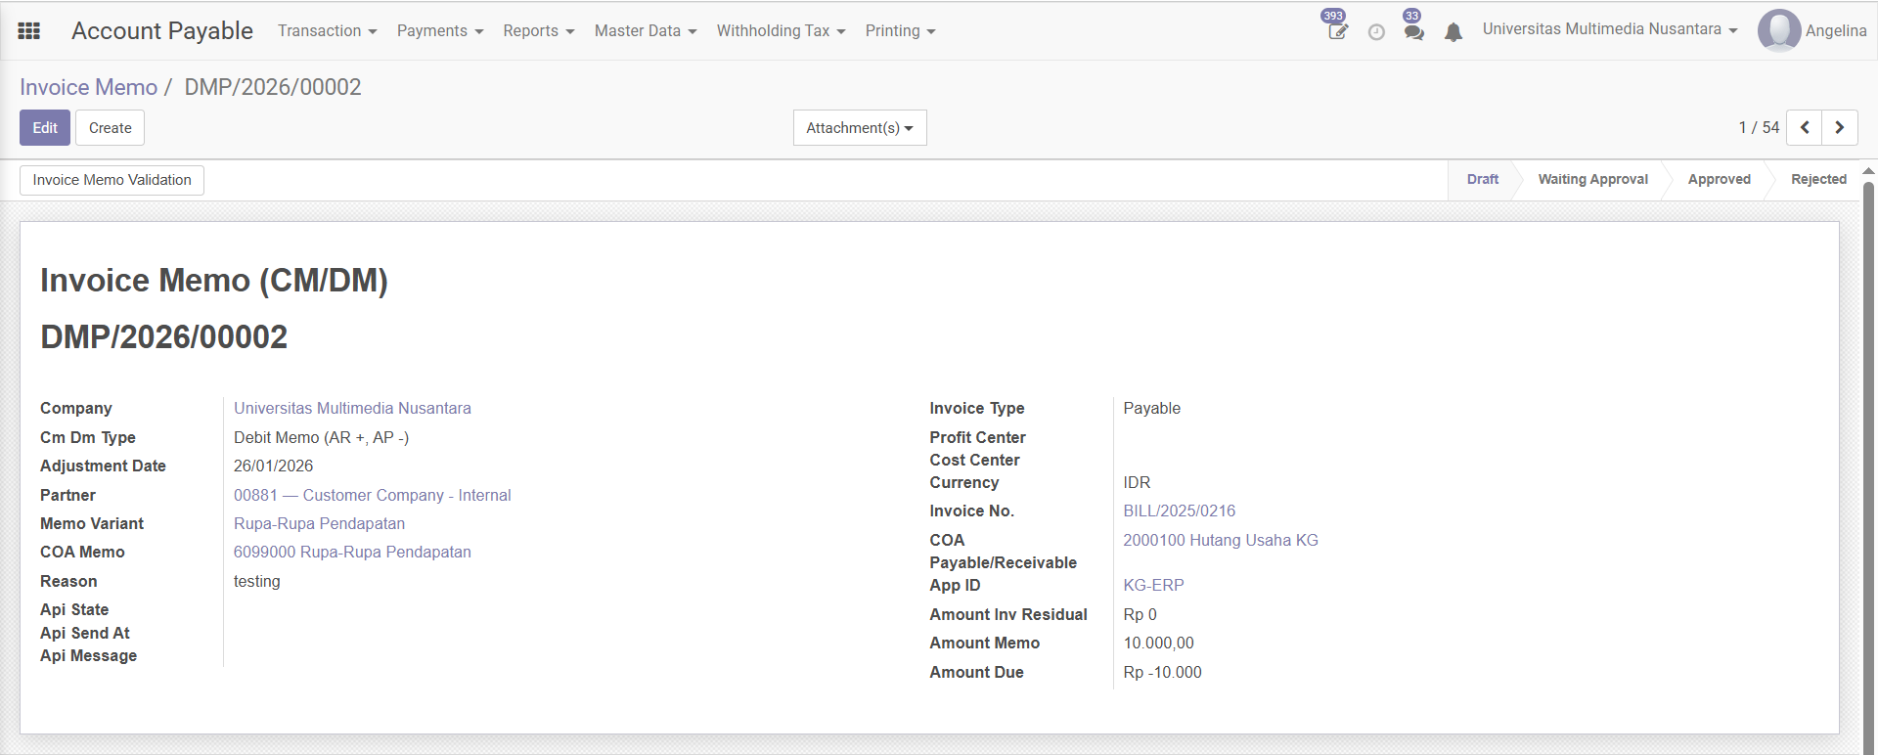Click the clock activity icon
The height and width of the screenshot is (755, 1878).
1376,32
